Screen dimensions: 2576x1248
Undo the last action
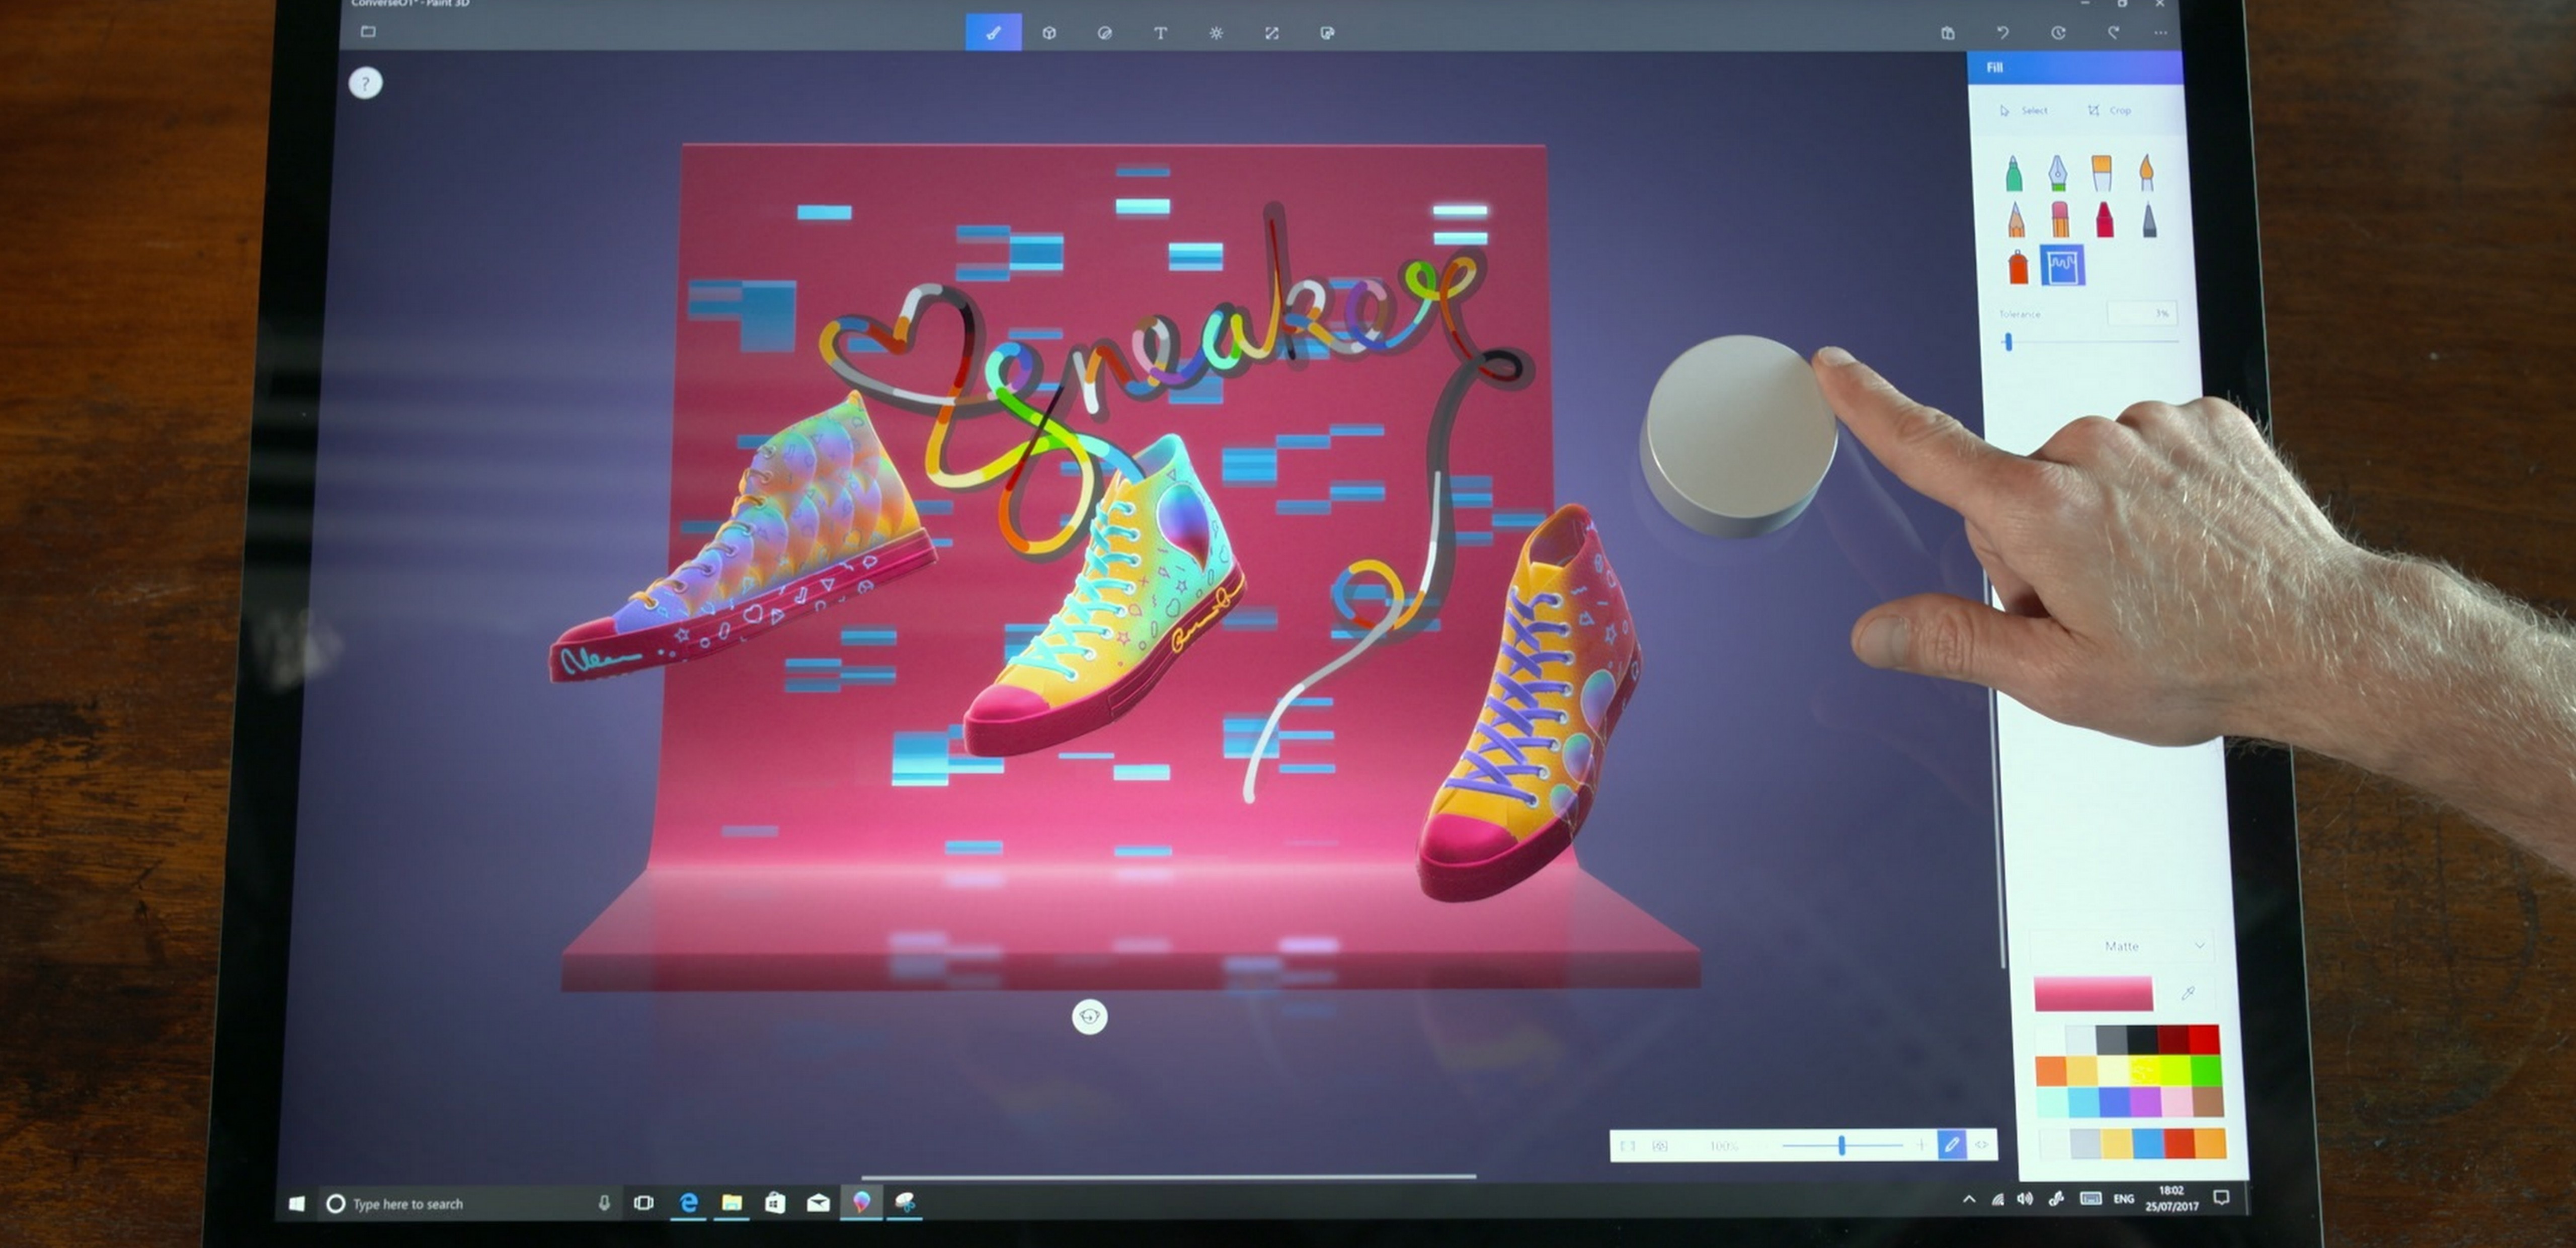tap(2003, 33)
